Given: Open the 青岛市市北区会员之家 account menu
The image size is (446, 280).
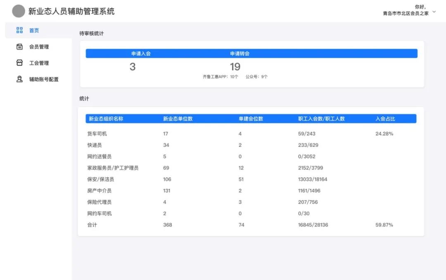Looking at the screenshot, I should pos(406,13).
